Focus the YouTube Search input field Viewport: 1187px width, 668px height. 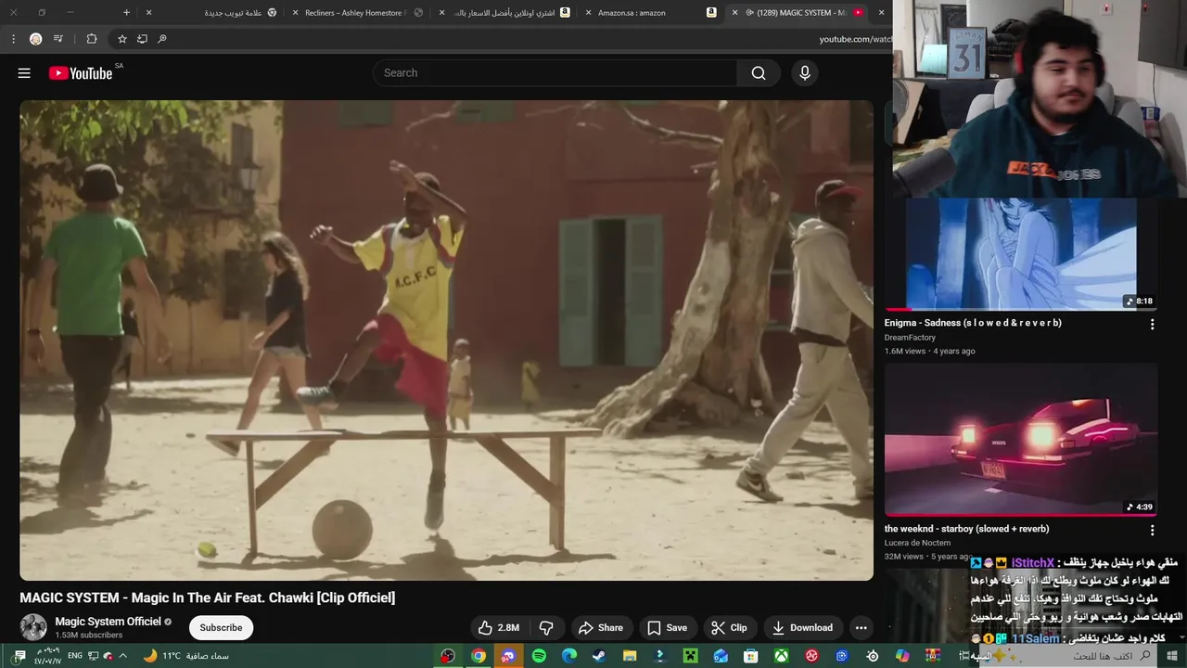[x=555, y=73]
